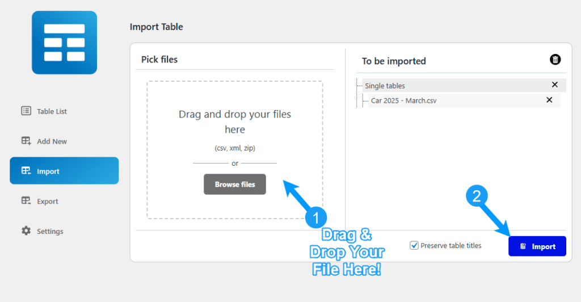Click the Import sidebar icon

[26, 171]
